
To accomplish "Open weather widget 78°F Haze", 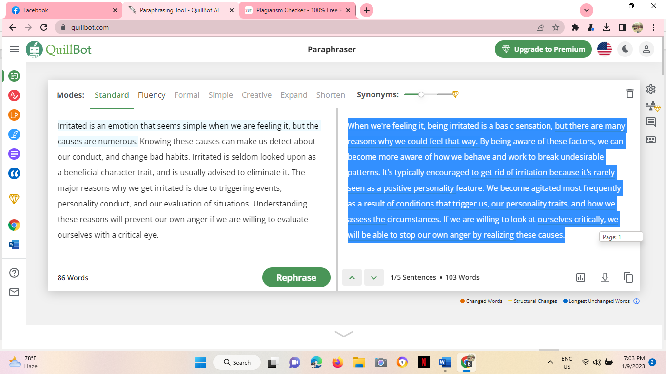I will point(23,362).
